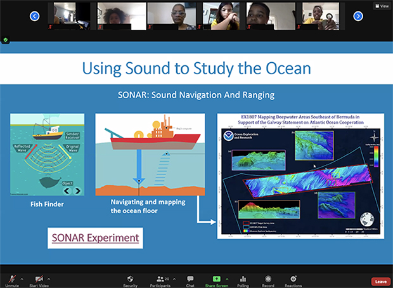Open the View layout menu
This screenshot has width=393, height=288.
(x=380, y=5)
